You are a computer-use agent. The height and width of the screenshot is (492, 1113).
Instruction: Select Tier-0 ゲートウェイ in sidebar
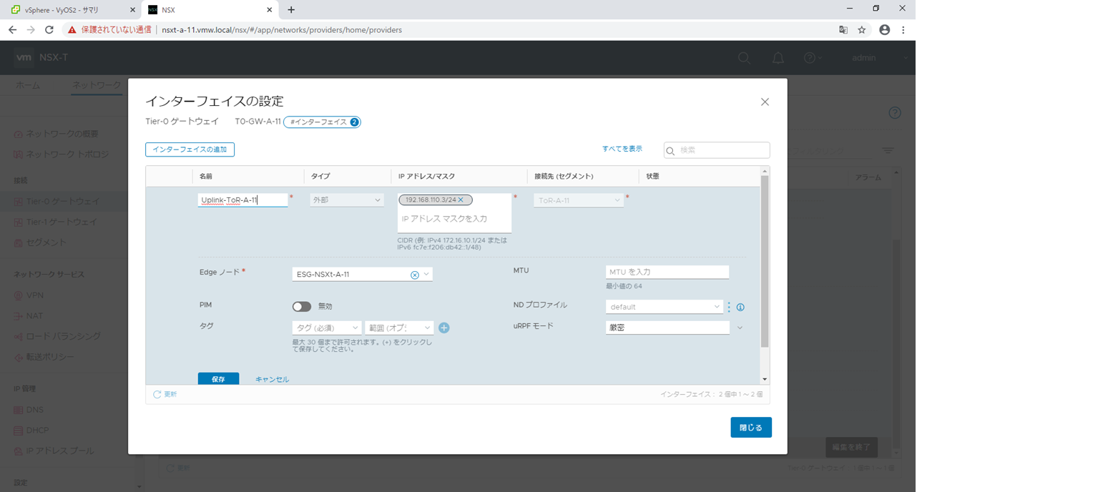(63, 202)
